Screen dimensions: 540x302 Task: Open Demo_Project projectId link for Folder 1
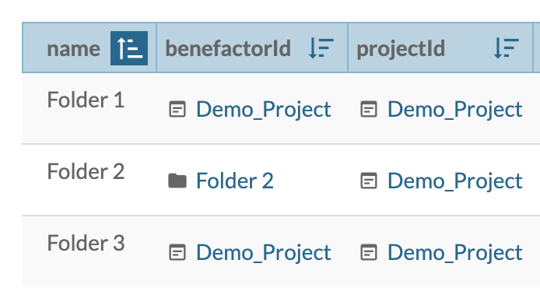coord(455,110)
